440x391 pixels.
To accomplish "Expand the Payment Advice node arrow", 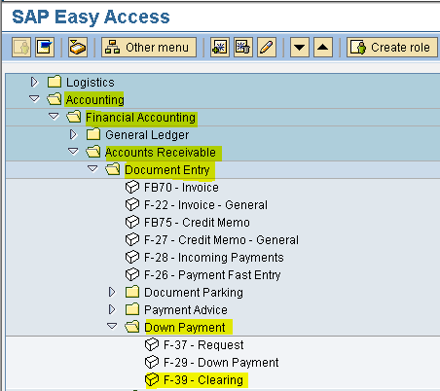I will tap(112, 309).
